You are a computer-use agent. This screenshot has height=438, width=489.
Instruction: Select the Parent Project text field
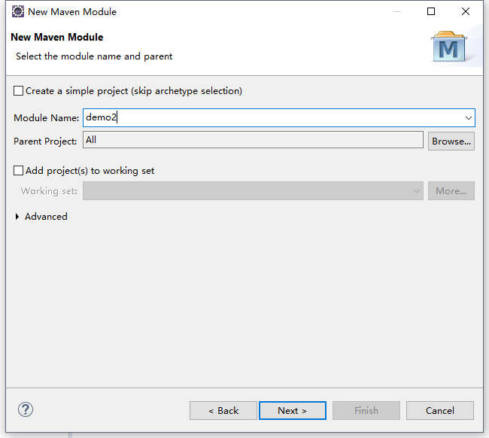(x=253, y=140)
